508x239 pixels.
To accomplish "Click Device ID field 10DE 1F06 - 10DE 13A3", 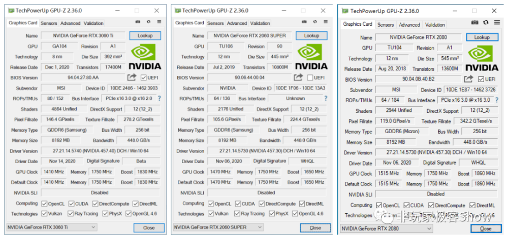I will pyautogui.click(x=300, y=88).
